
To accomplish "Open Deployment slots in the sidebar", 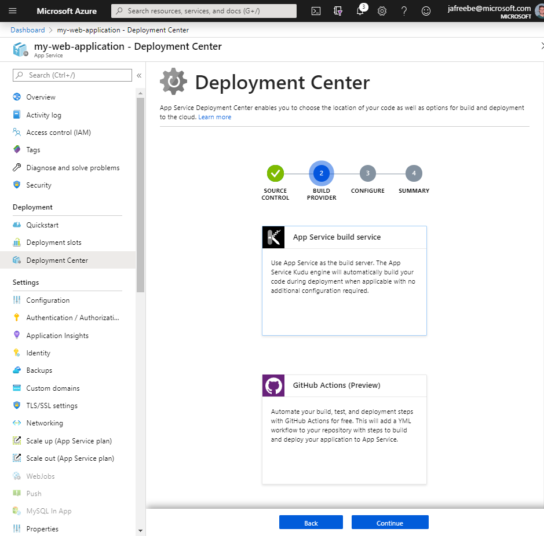I will 53,243.
